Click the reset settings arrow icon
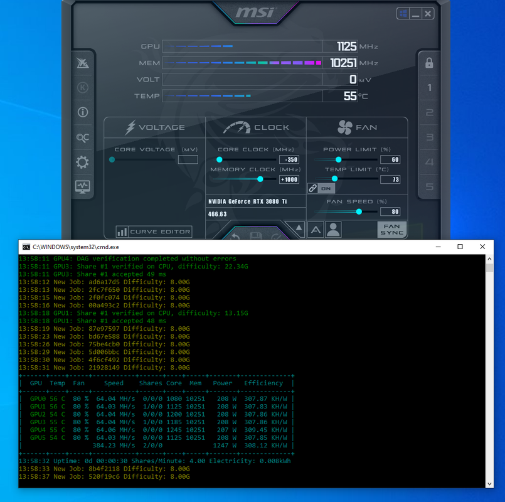The image size is (505, 502). click(x=235, y=236)
